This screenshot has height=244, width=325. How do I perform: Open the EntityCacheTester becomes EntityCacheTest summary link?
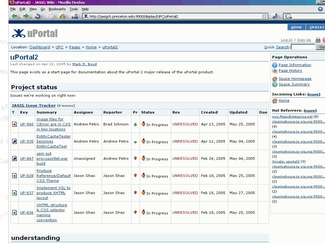(x=53, y=141)
